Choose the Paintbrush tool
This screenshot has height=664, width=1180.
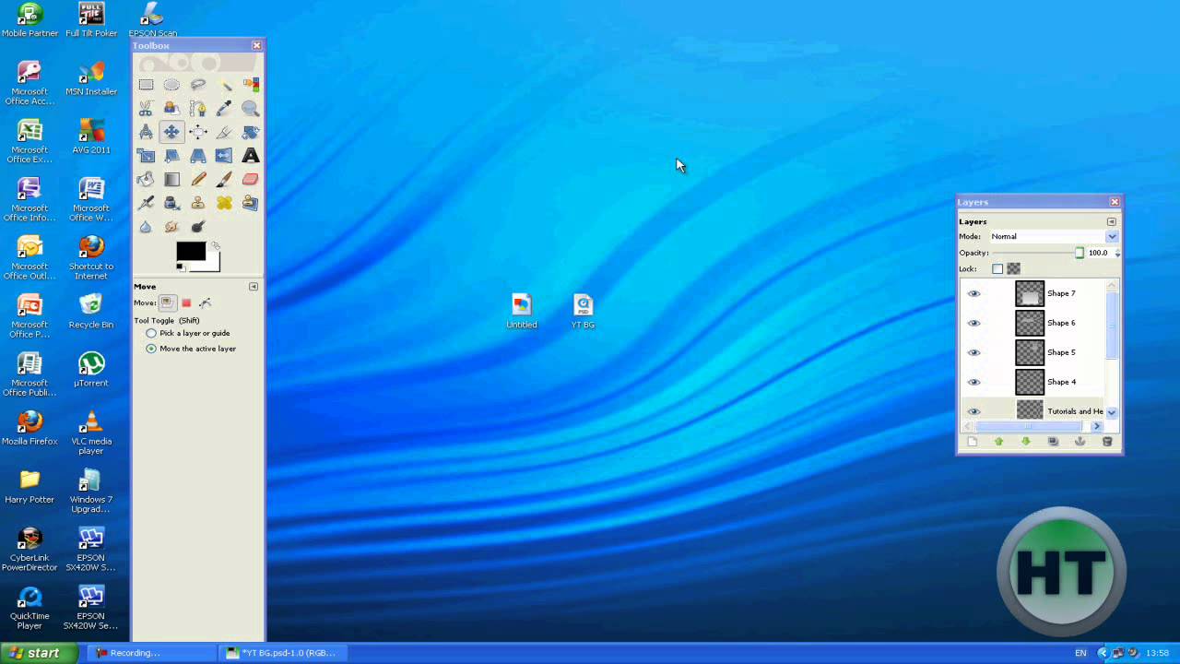[x=224, y=179]
